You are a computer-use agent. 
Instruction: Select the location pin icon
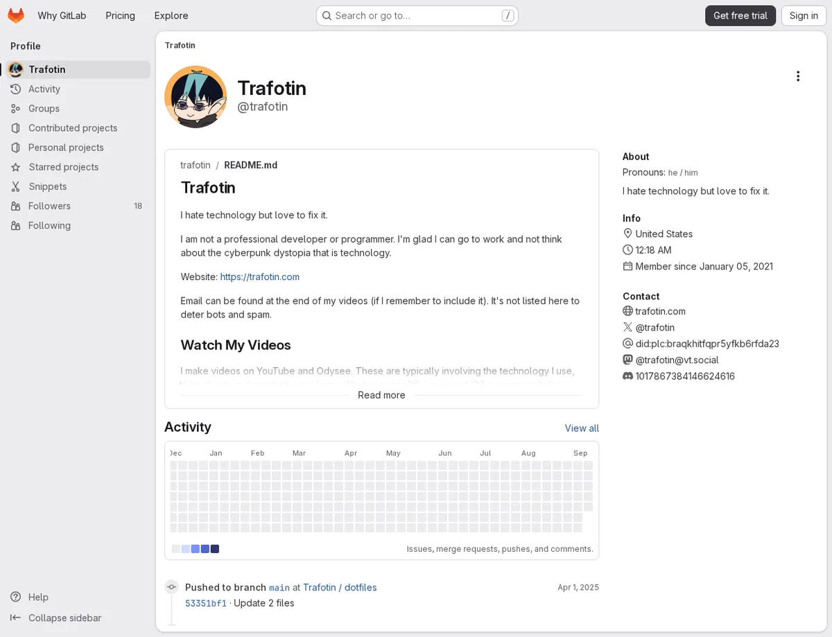[627, 234]
